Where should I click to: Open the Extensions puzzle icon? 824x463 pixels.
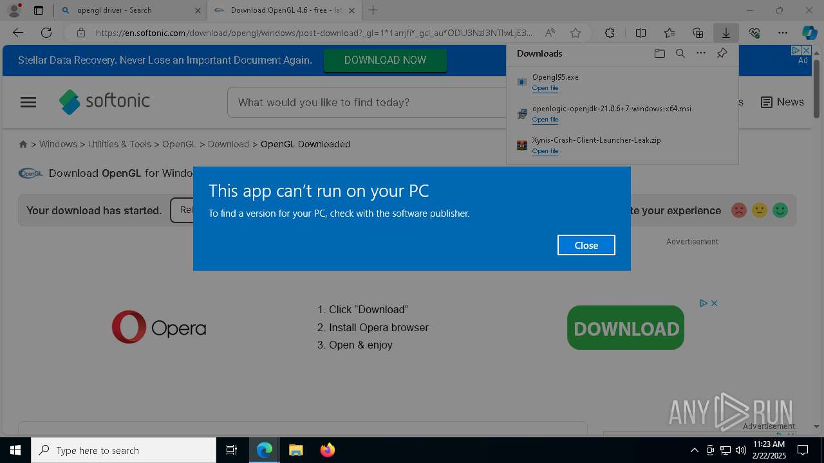pos(610,33)
